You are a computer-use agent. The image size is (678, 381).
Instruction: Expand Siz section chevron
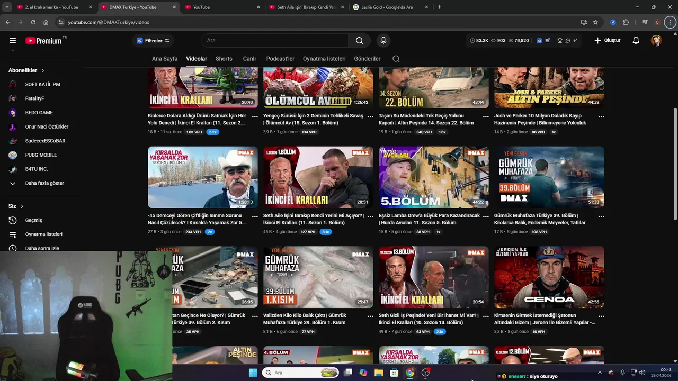[22, 206]
